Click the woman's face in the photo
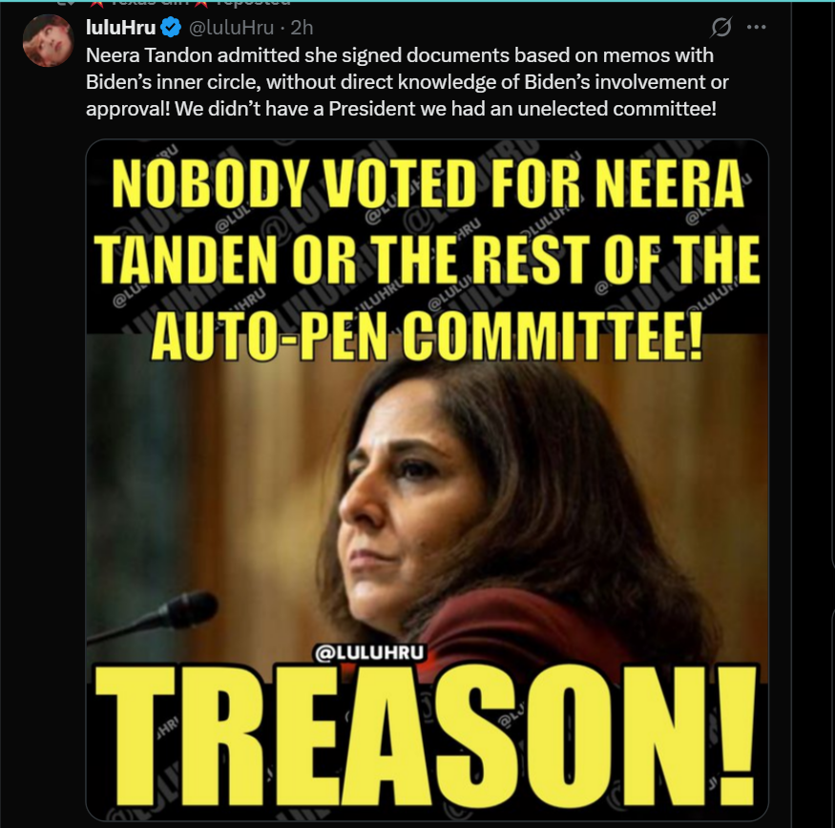835x828 pixels. click(x=410, y=512)
